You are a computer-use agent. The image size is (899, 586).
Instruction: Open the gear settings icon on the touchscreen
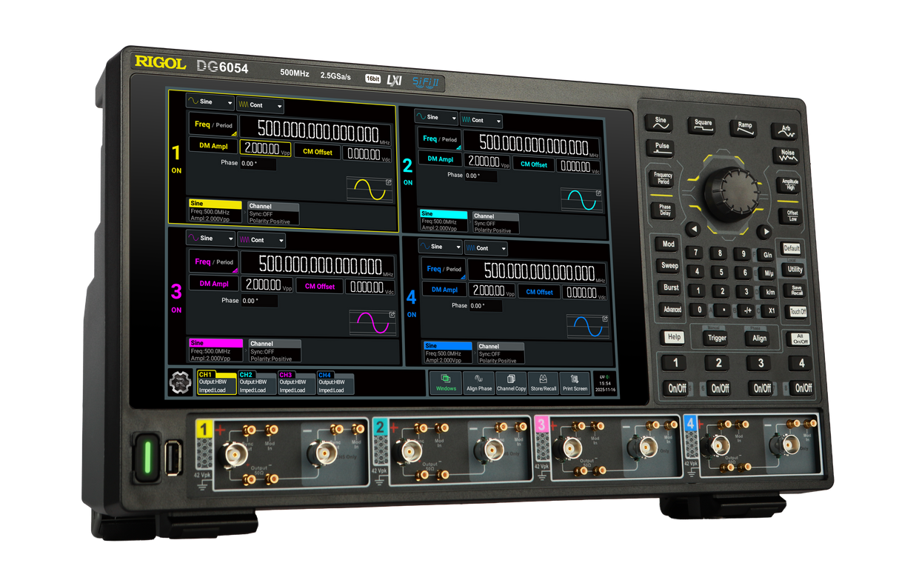[180, 382]
